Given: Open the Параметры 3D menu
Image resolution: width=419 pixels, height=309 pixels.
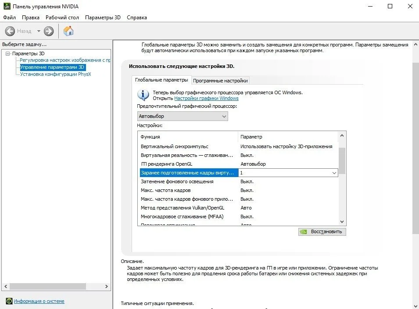Looking at the screenshot, I should pyautogui.click(x=103, y=18).
